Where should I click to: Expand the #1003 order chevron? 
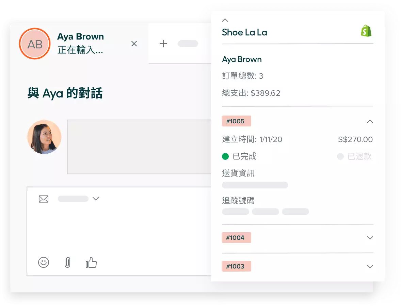click(370, 266)
